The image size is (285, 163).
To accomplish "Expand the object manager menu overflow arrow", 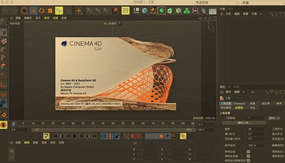I will [261, 14].
